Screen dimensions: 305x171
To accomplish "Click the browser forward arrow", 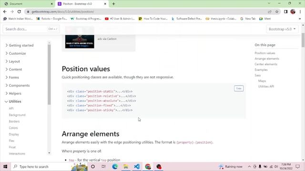I will click(x=12, y=11).
